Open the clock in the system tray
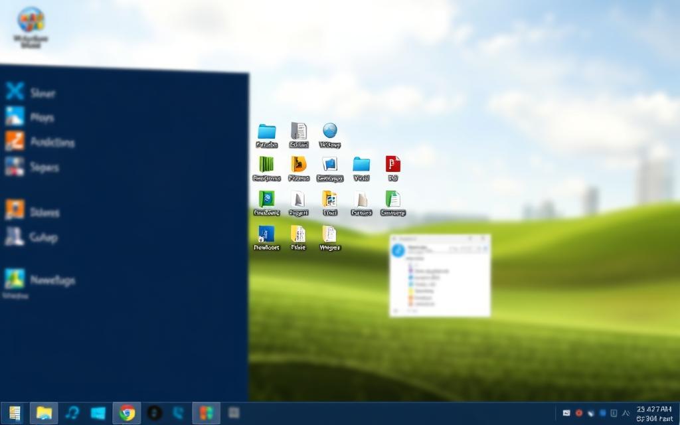The height and width of the screenshot is (425, 680). click(653, 414)
